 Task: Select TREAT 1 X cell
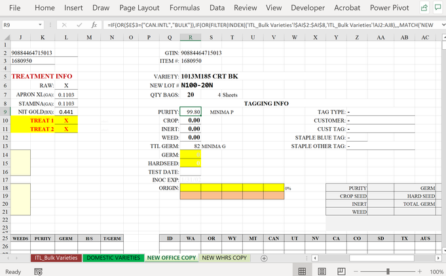[x=66, y=121]
